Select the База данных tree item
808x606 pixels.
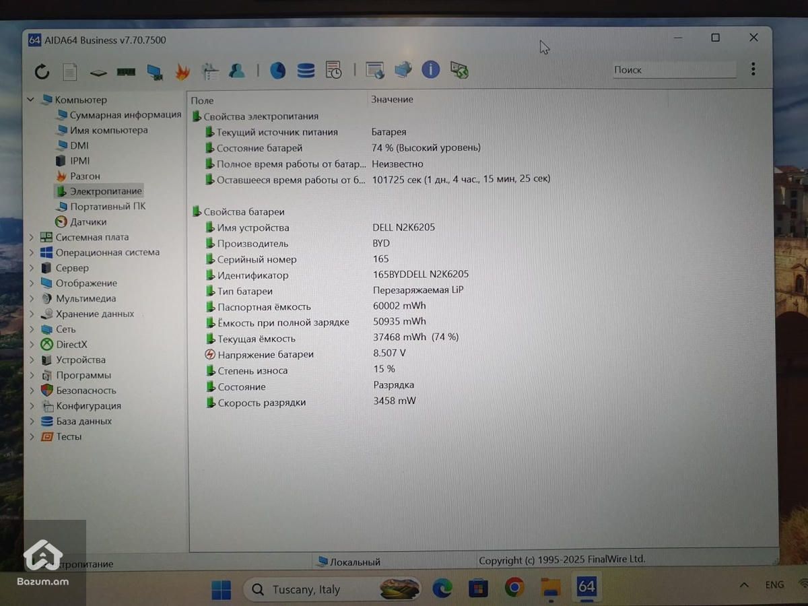point(76,422)
